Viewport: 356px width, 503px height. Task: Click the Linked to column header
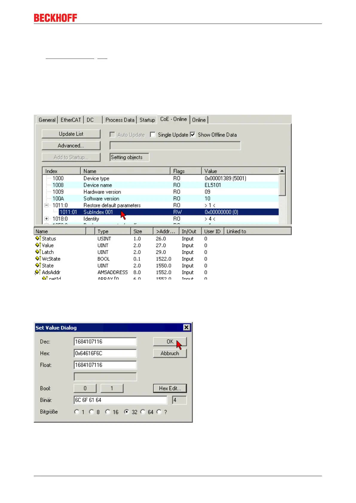coord(258,231)
